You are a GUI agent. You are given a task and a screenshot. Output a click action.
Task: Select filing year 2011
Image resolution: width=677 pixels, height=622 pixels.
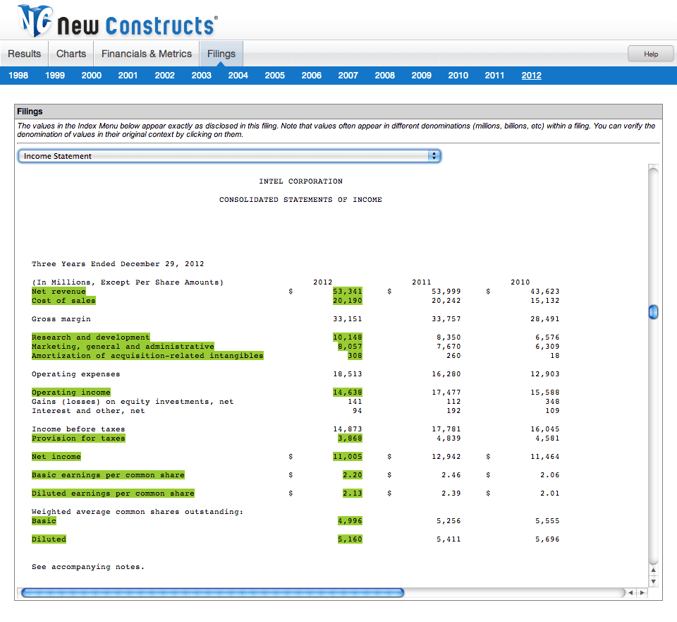pos(494,76)
